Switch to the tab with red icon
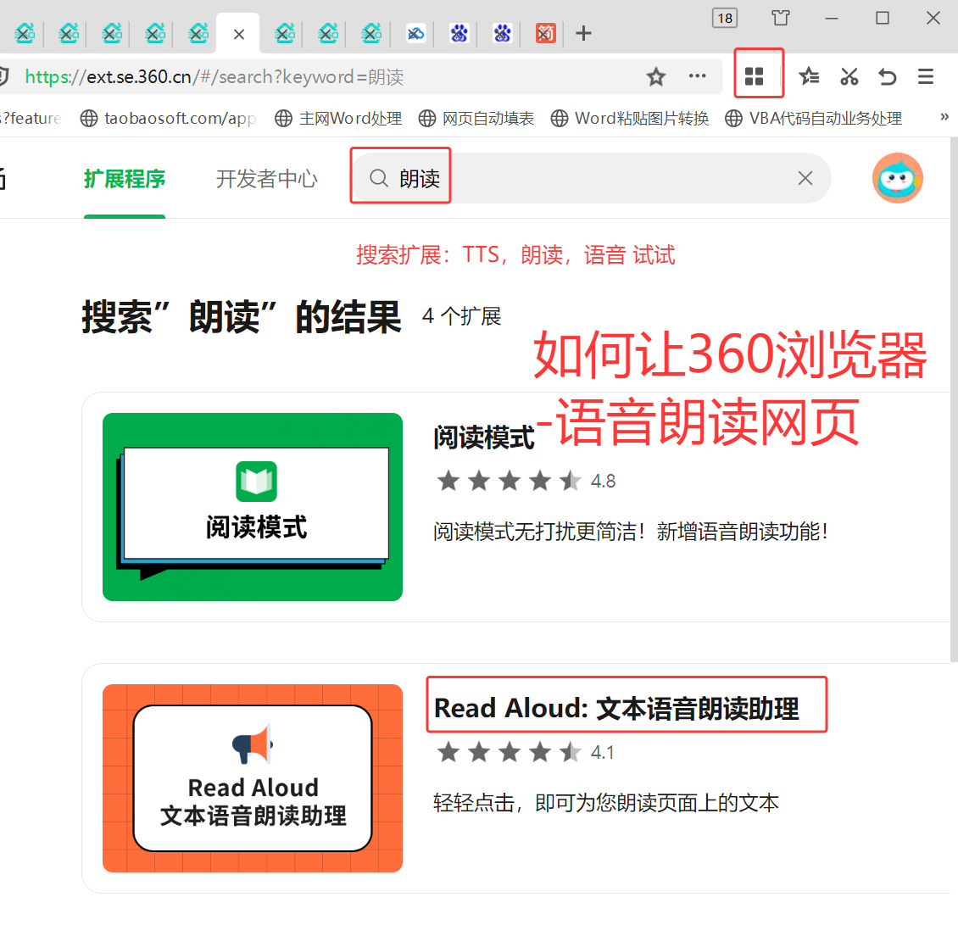This screenshot has width=958, height=925. coord(545,33)
